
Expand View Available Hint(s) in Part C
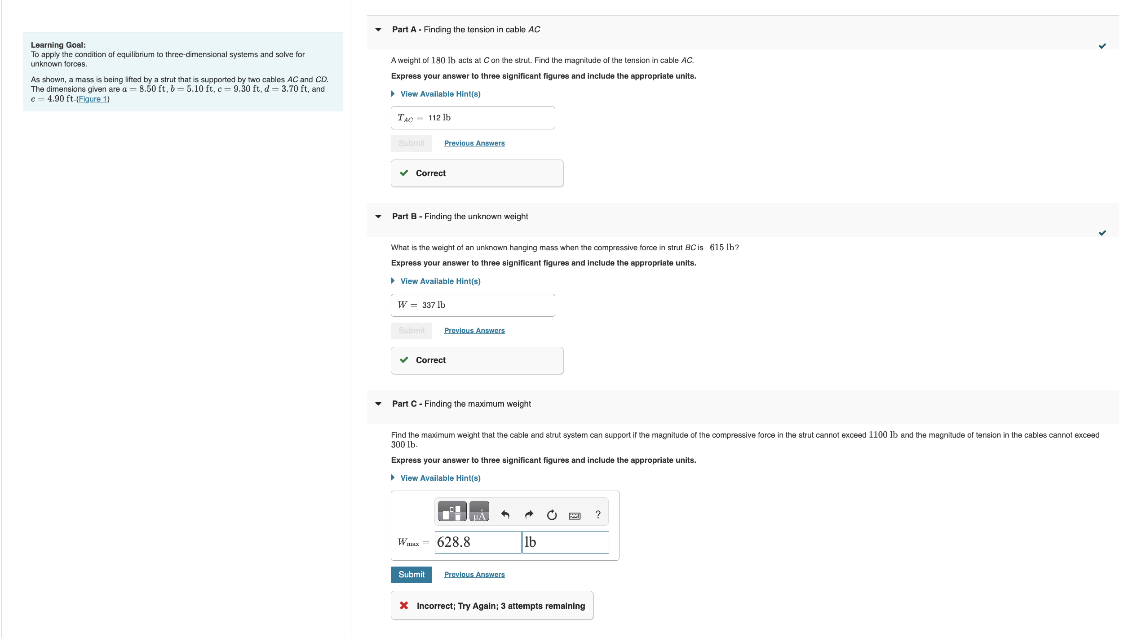[x=440, y=478]
